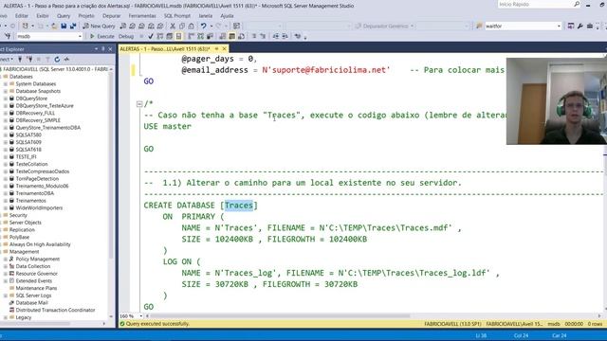Collapse the comment block outlining toggle
Image resolution: width=607 pixels, height=341 pixels.
point(139,103)
